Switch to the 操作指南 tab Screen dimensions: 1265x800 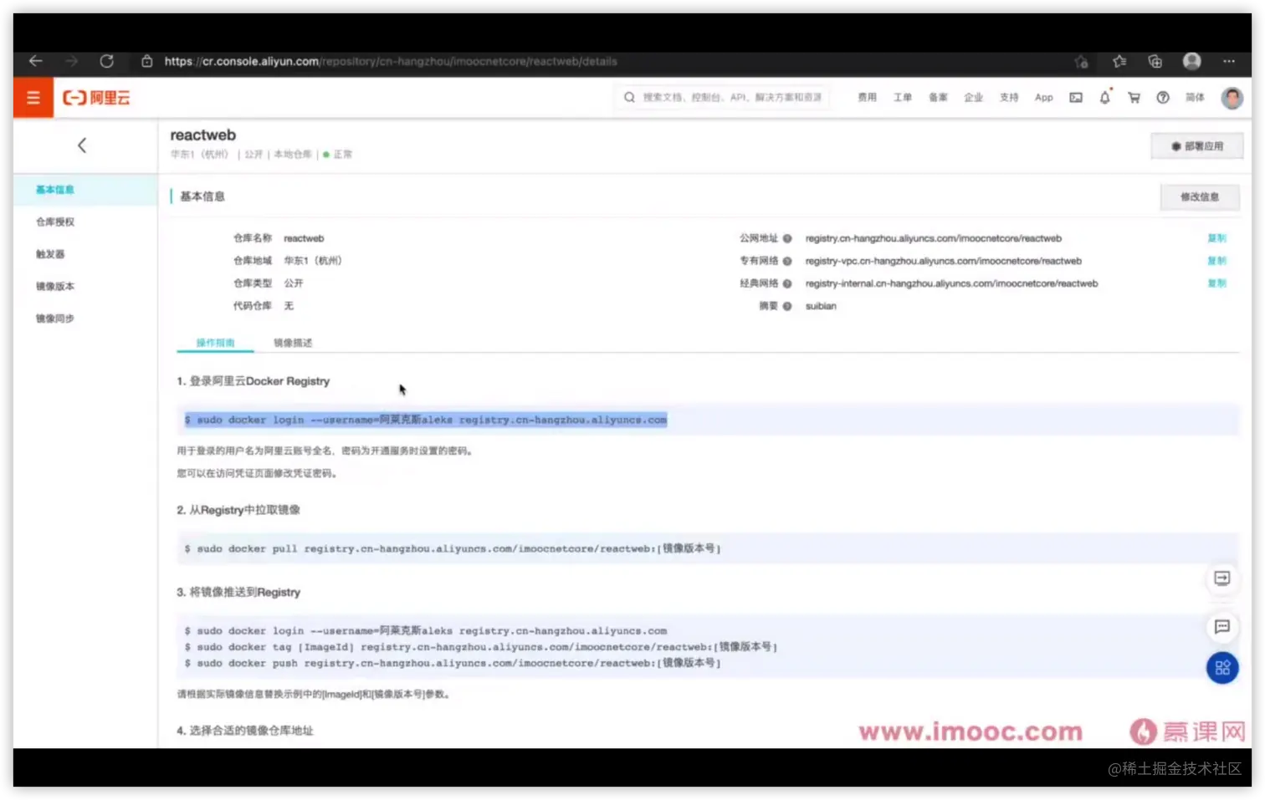(x=215, y=343)
